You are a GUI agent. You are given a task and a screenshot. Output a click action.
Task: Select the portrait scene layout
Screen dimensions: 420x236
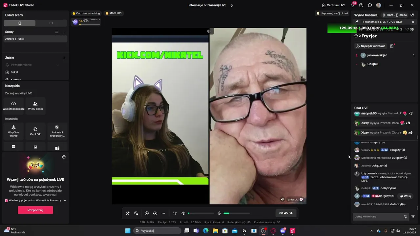tap(20, 23)
